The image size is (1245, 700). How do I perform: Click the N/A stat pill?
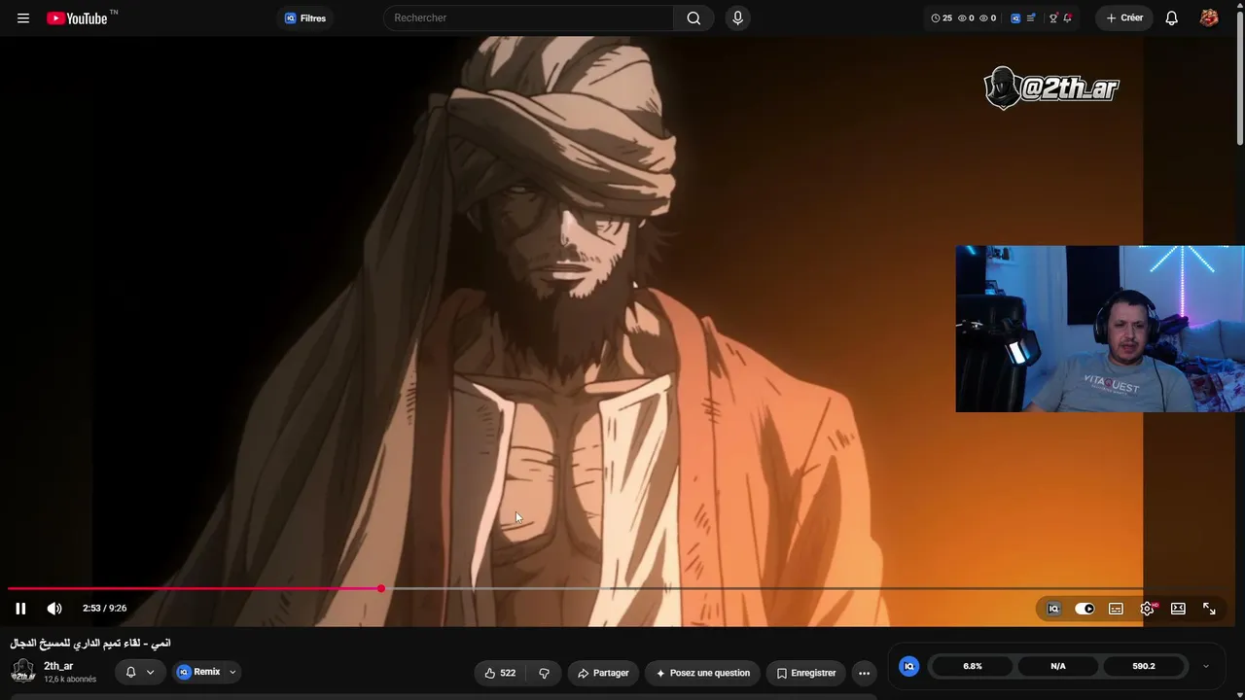click(1058, 666)
